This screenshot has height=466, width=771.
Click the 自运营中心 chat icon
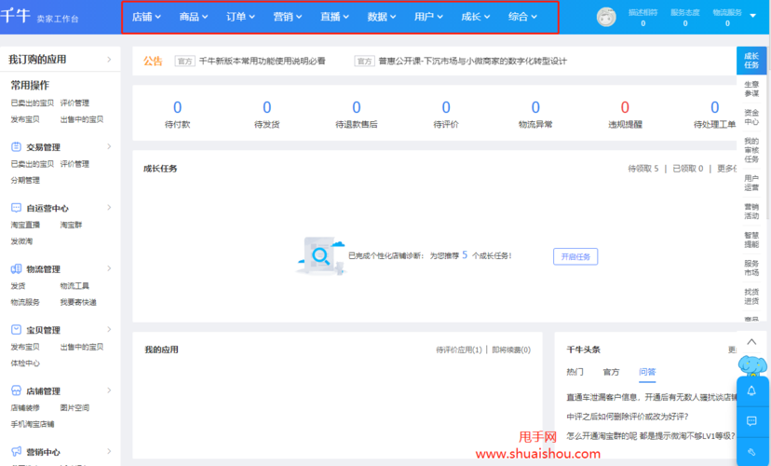[16, 208]
